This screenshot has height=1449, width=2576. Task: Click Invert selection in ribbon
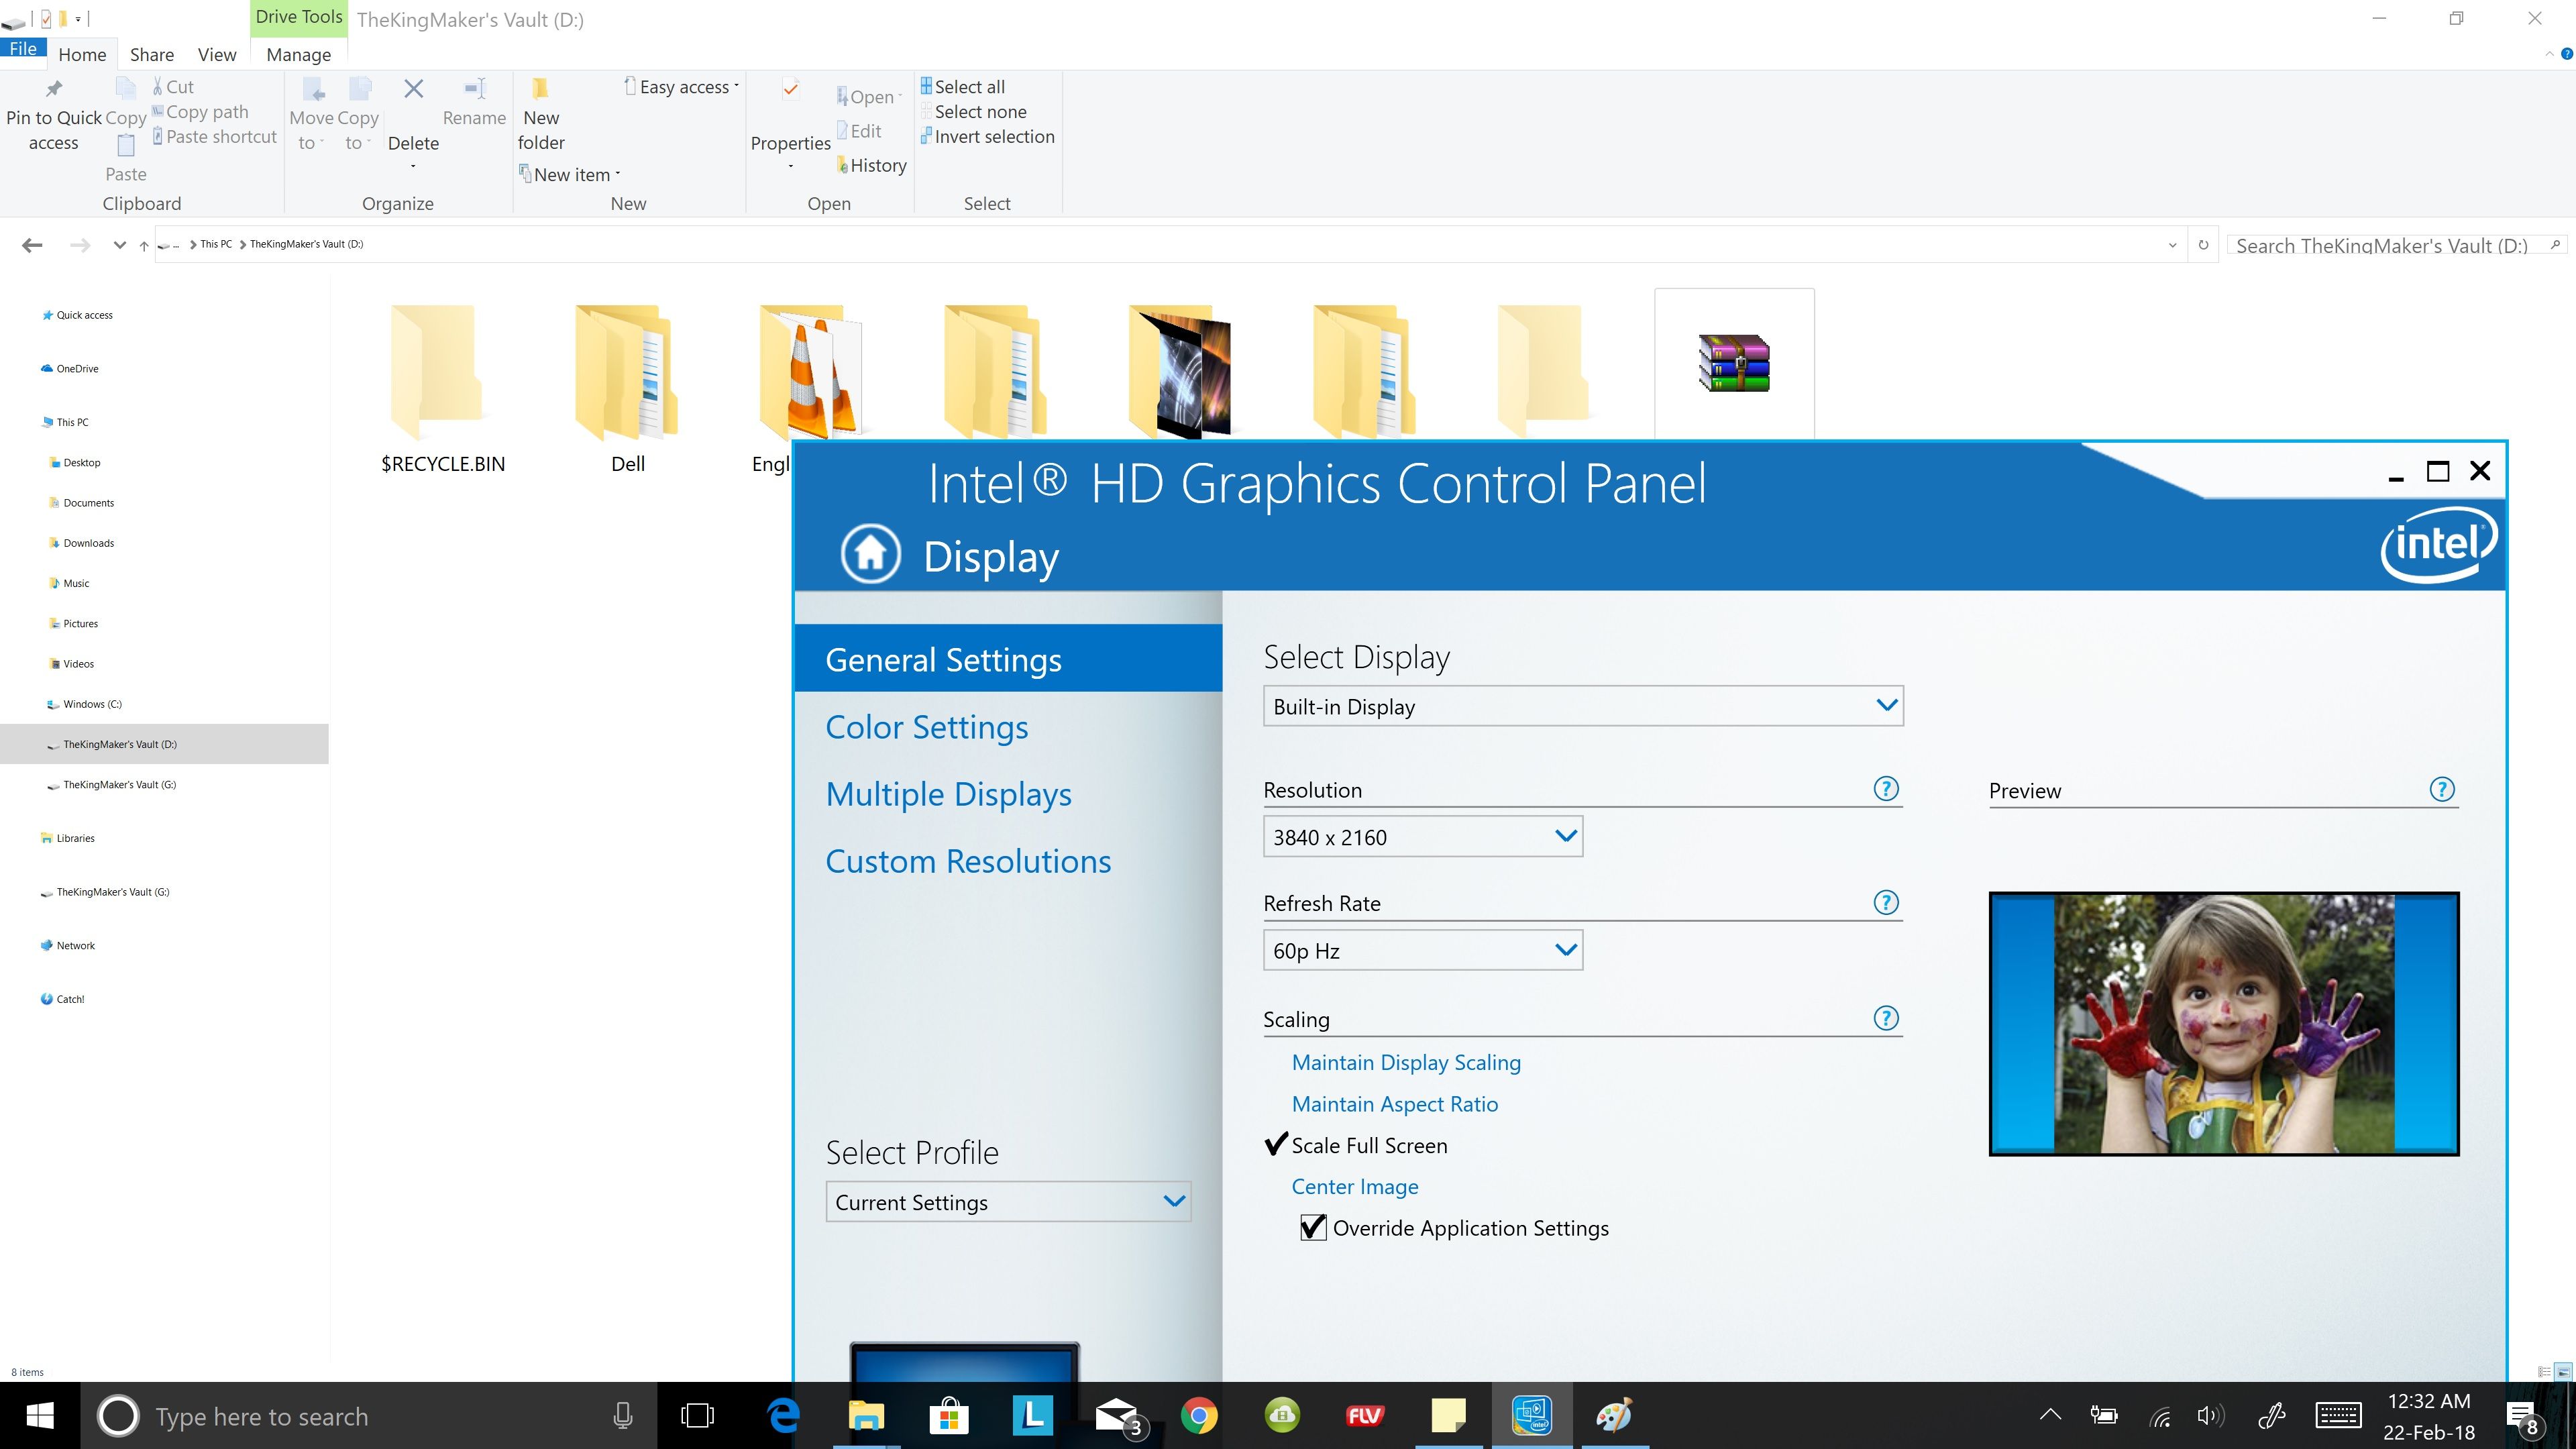point(987,137)
